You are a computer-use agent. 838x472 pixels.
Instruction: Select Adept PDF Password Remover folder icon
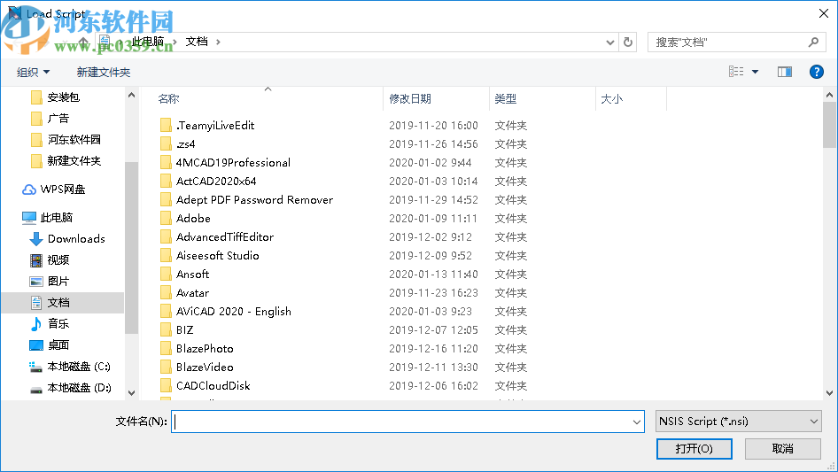166,200
